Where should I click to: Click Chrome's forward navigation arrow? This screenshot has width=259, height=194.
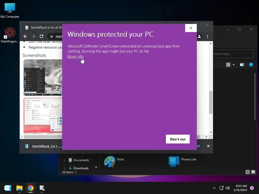[33, 36]
